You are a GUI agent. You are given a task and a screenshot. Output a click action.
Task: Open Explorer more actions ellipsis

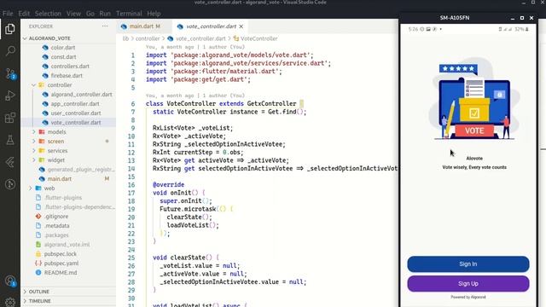(105, 26)
